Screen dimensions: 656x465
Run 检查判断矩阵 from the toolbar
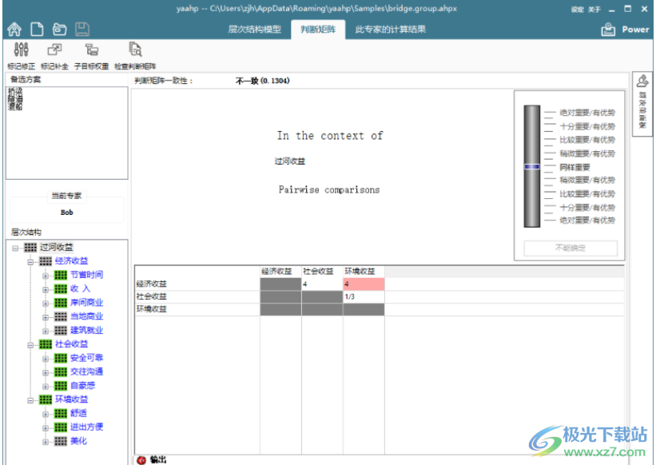(135, 52)
